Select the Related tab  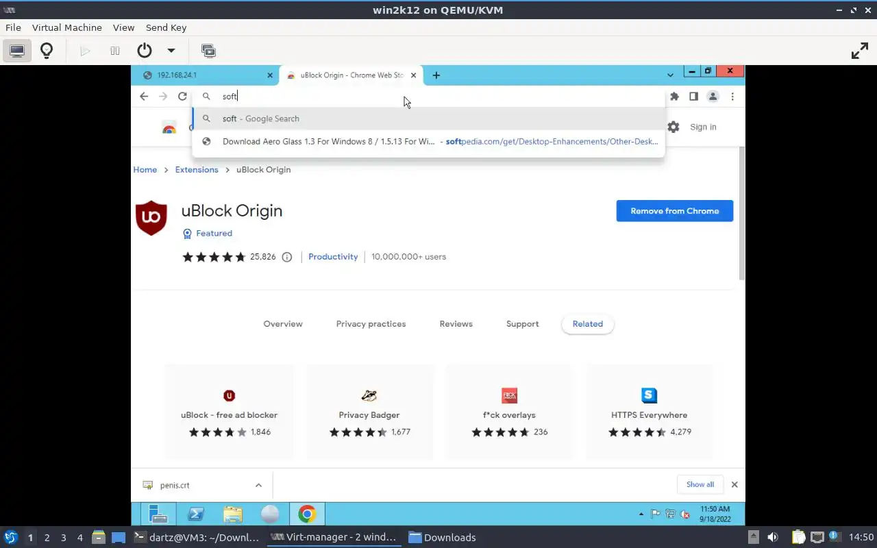588,324
